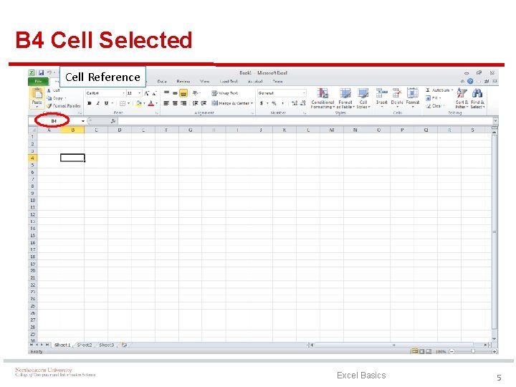Click the AutoSum button
The width and height of the screenshot is (516, 387).
tap(439, 90)
